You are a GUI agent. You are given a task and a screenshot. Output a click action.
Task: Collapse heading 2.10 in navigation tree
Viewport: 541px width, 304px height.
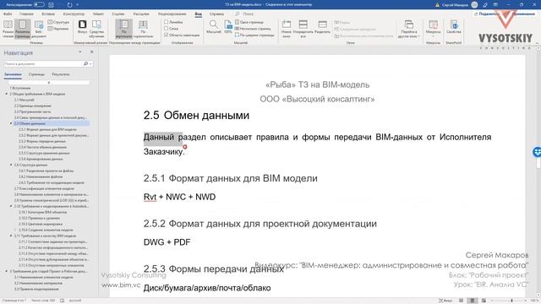coord(11,206)
